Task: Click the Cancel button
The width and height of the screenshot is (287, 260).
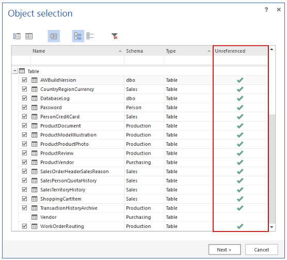Action: coord(261,250)
